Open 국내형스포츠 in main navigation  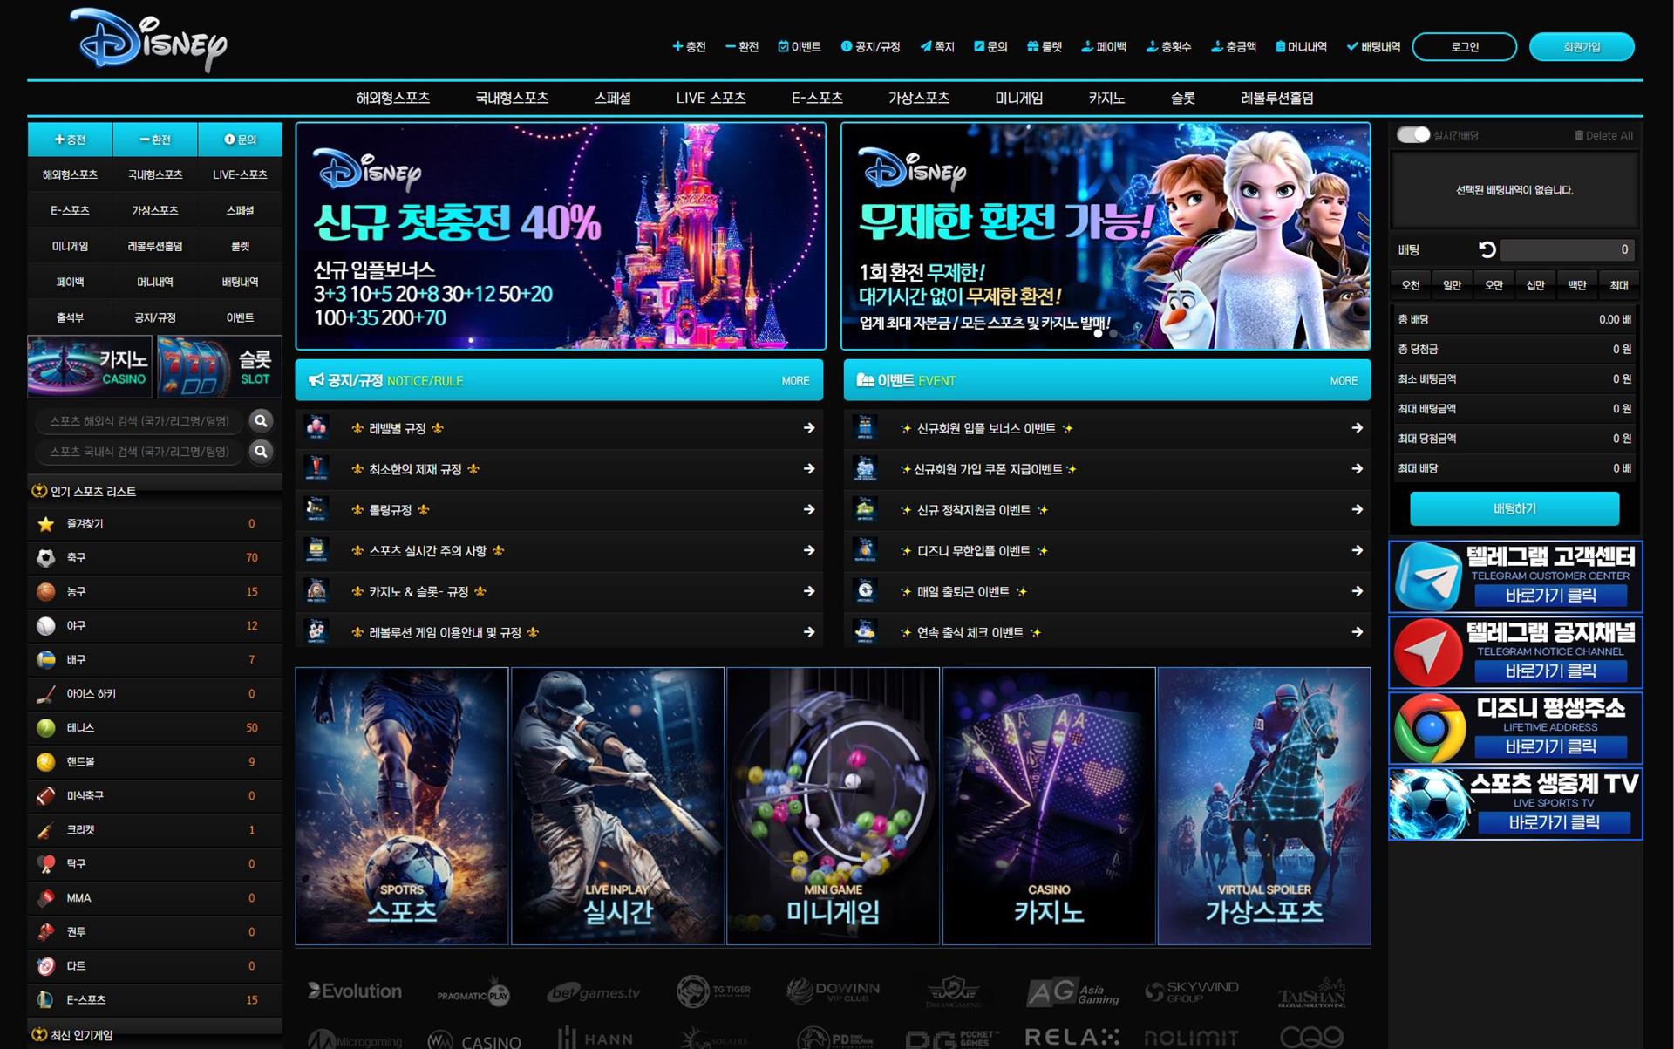[512, 98]
